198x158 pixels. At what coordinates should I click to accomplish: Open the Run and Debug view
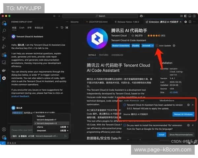pos(4,46)
